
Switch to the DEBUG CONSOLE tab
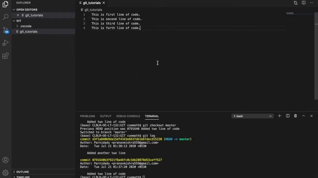pos(128,116)
